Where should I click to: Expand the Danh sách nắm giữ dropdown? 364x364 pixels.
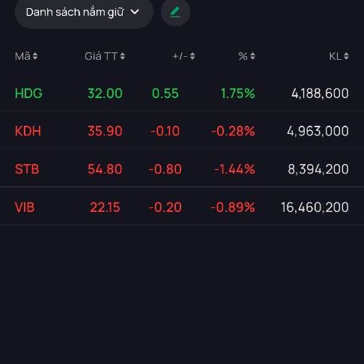pos(84,13)
